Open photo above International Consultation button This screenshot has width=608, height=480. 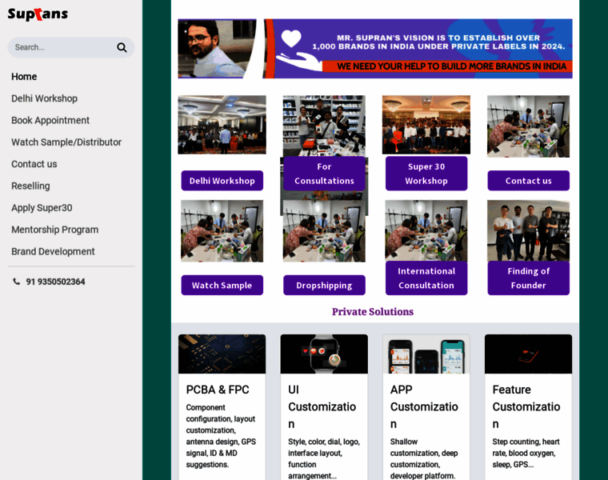(426, 230)
